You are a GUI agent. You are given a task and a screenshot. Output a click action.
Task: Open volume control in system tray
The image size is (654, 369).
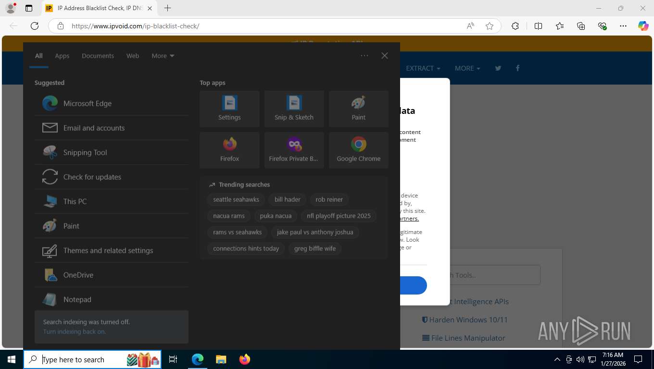click(580, 359)
